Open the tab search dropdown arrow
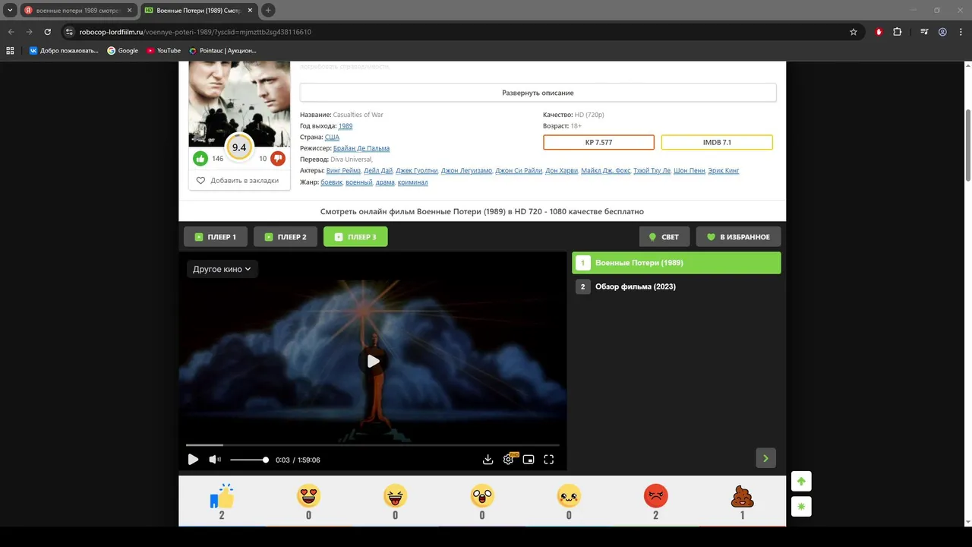The image size is (972, 547). (x=10, y=11)
